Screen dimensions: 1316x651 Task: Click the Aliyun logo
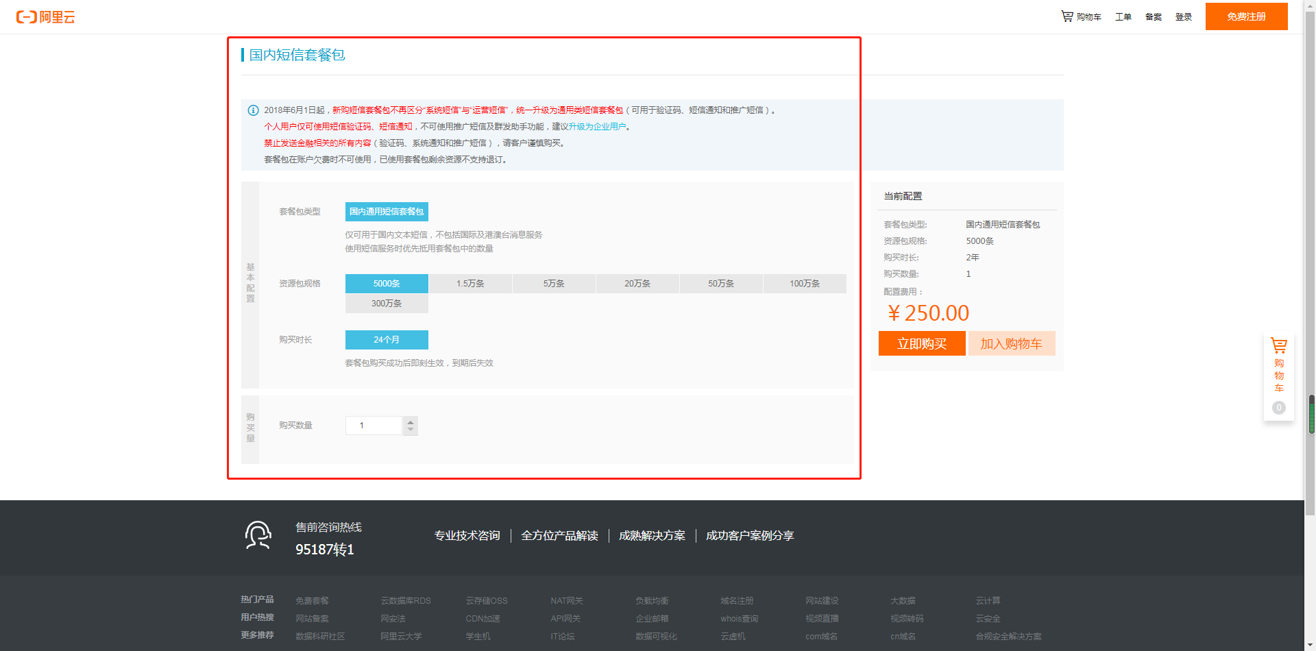[45, 16]
